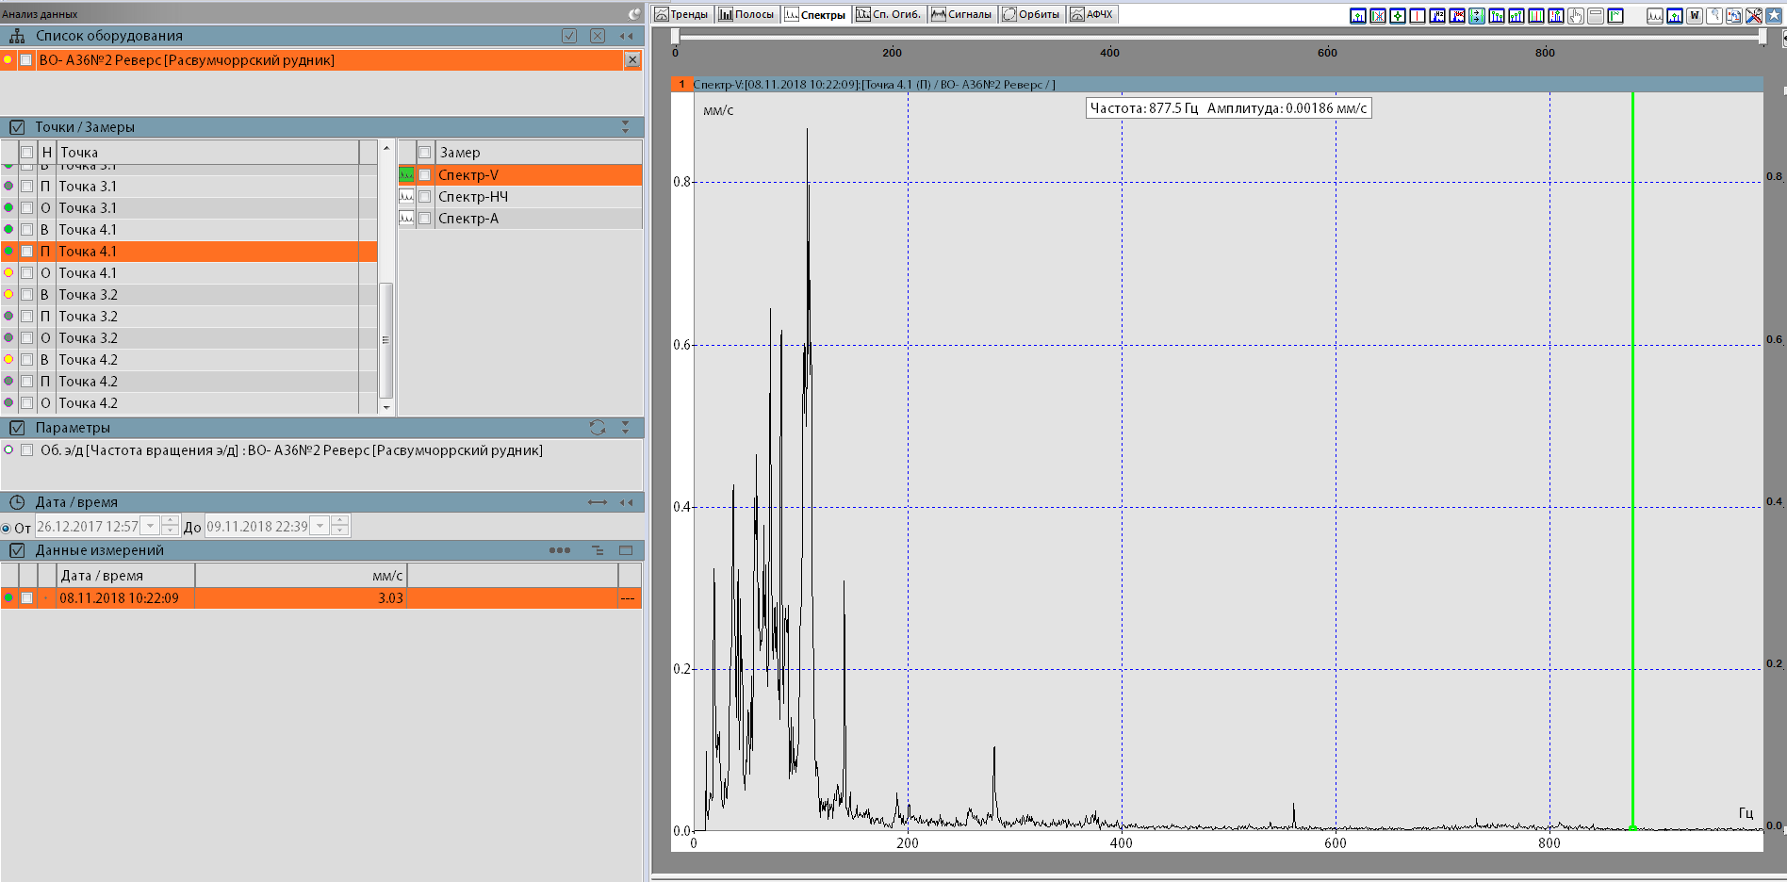Switch to the Сигналы tab
The height and width of the screenshot is (882, 1787).
(961, 14)
